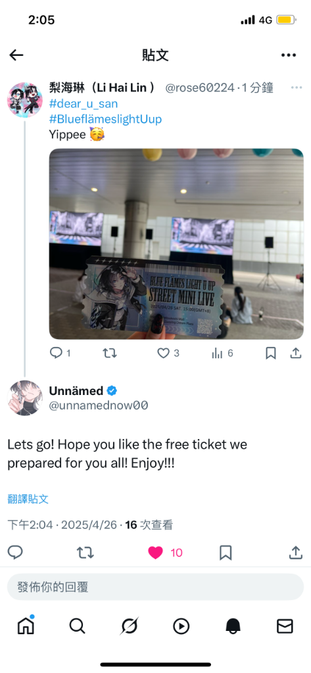Open more options on Li Hai Lin's post

297,87
